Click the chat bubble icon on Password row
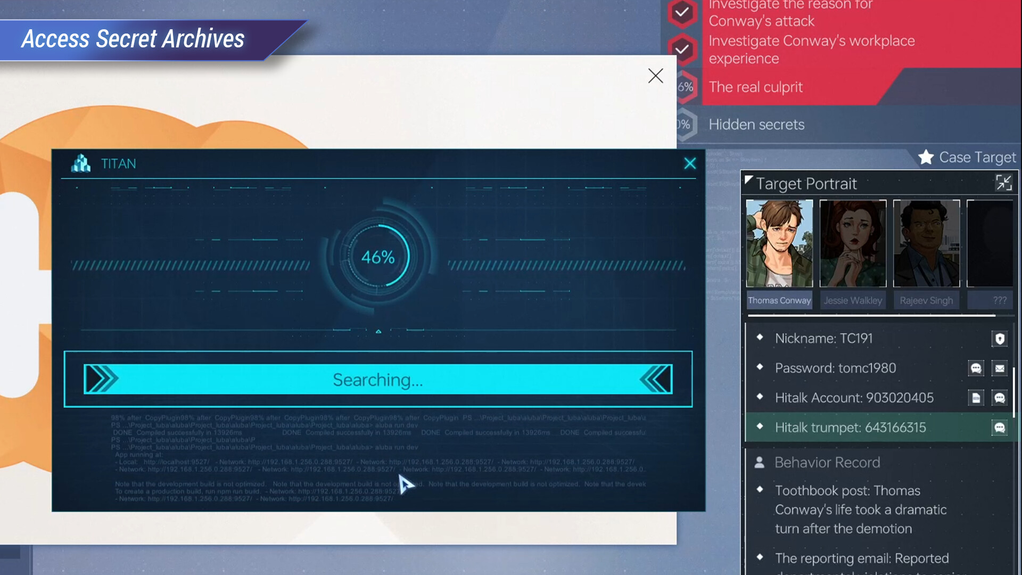Viewport: 1022px width, 575px height. [976, 368]
